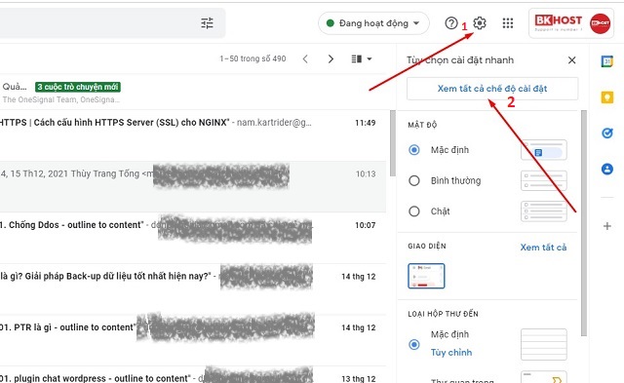Open email about HTTPS Server NGINX
The image size is (624, 383).
[x=193, y=135]
